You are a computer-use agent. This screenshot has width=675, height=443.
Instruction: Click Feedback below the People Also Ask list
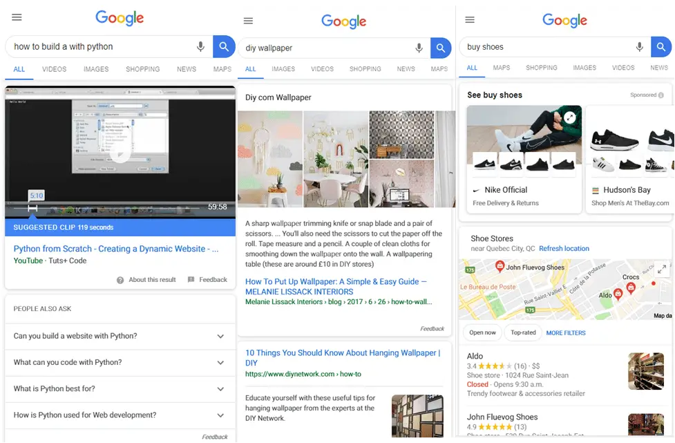[215, 437]
